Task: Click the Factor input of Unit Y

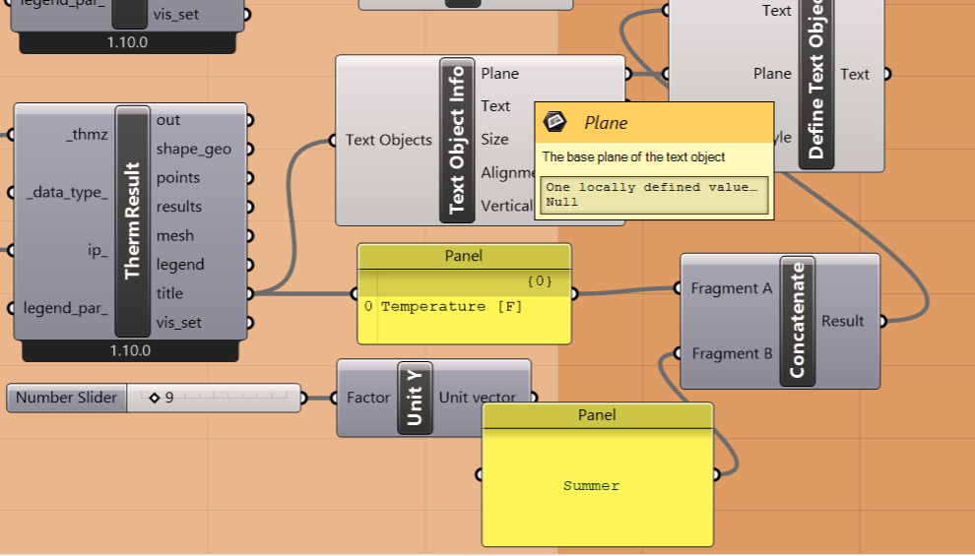Action: click(x=368, y=398)
